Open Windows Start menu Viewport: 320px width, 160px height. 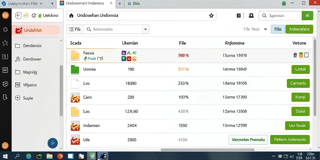(5, 156)
